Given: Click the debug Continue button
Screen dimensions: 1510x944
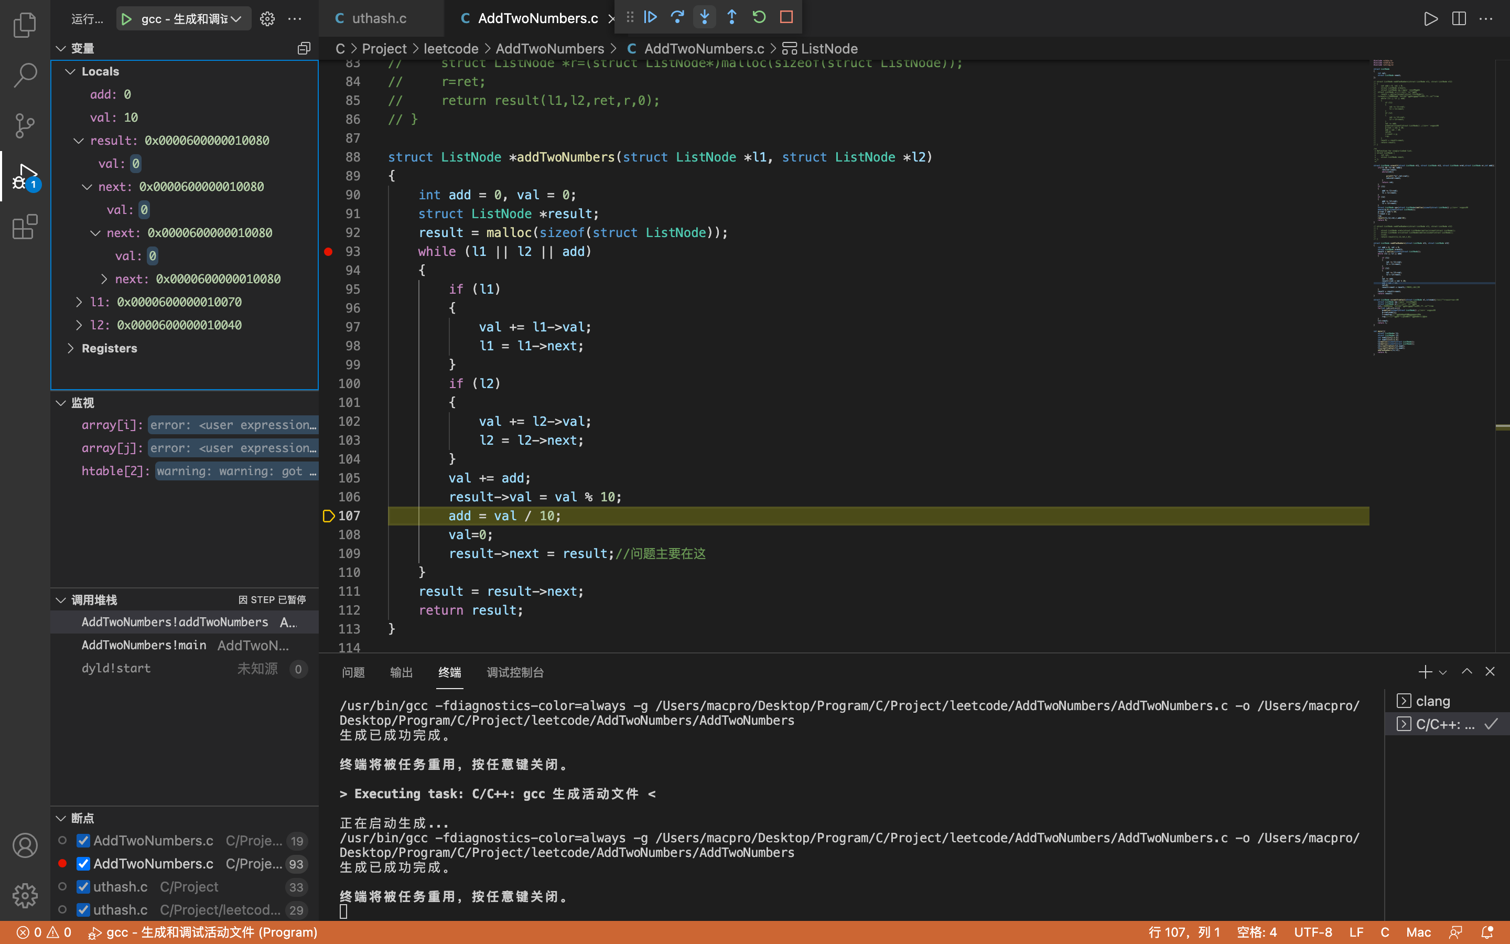Looking at the screenshot, I should pyautogui.click(x=650, y=17).
